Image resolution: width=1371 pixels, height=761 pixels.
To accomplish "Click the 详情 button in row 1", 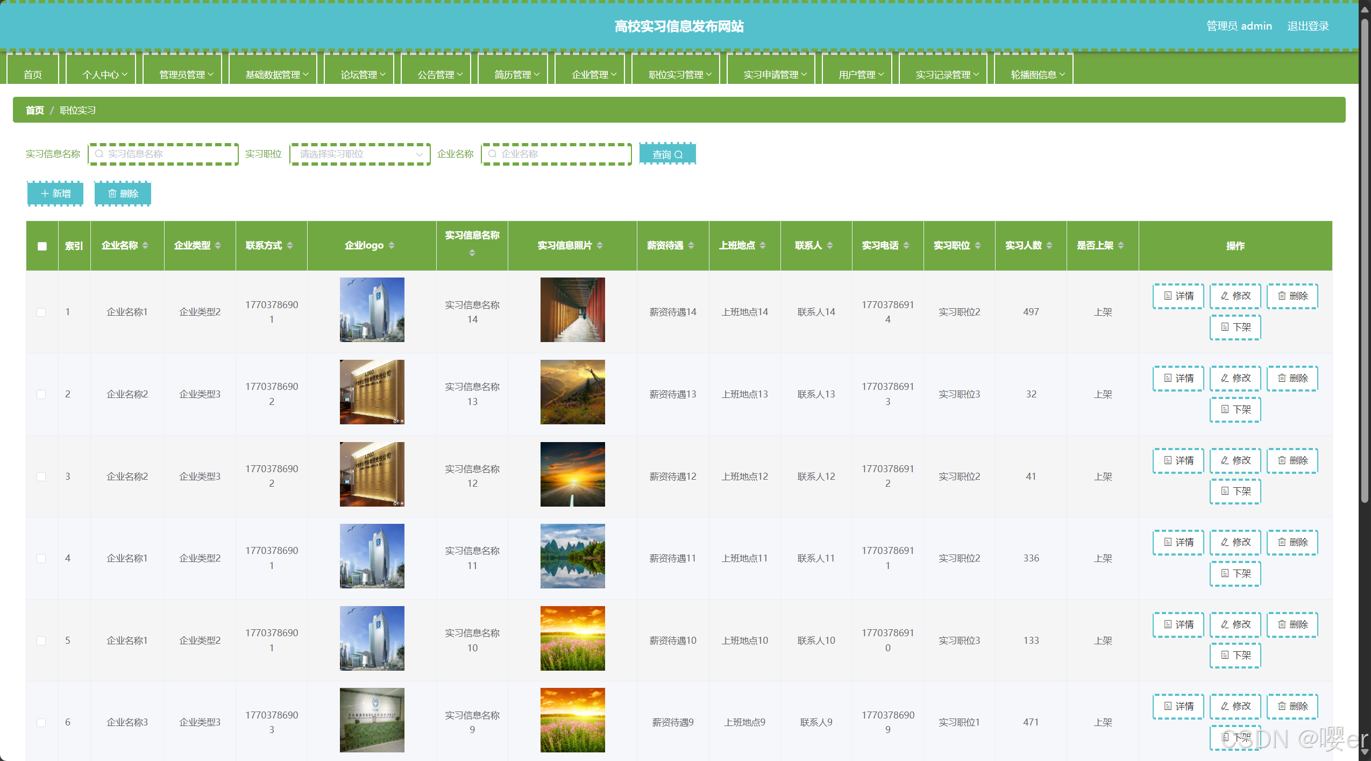I will pyautogui.click(x=1178, y=296).
